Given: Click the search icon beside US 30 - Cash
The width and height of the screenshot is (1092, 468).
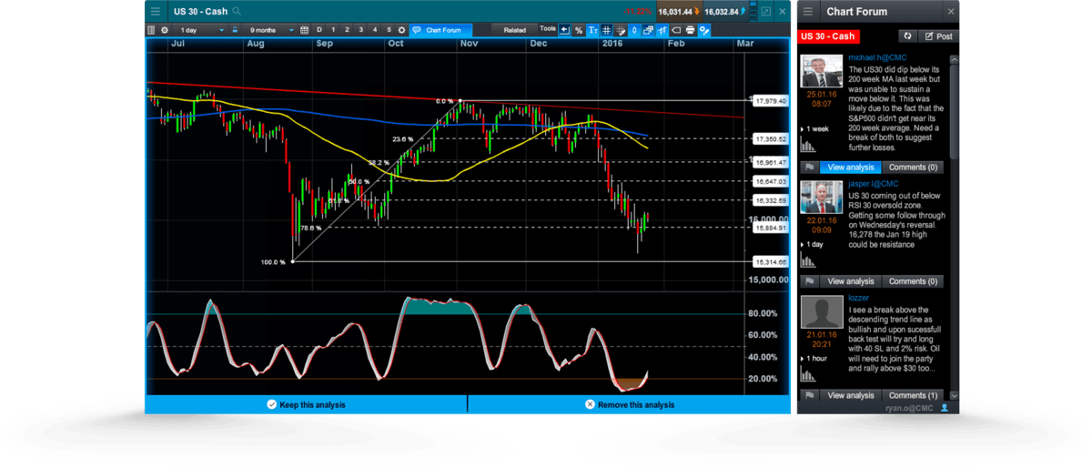Looking at the screenshot, I should tap(237, 11).
